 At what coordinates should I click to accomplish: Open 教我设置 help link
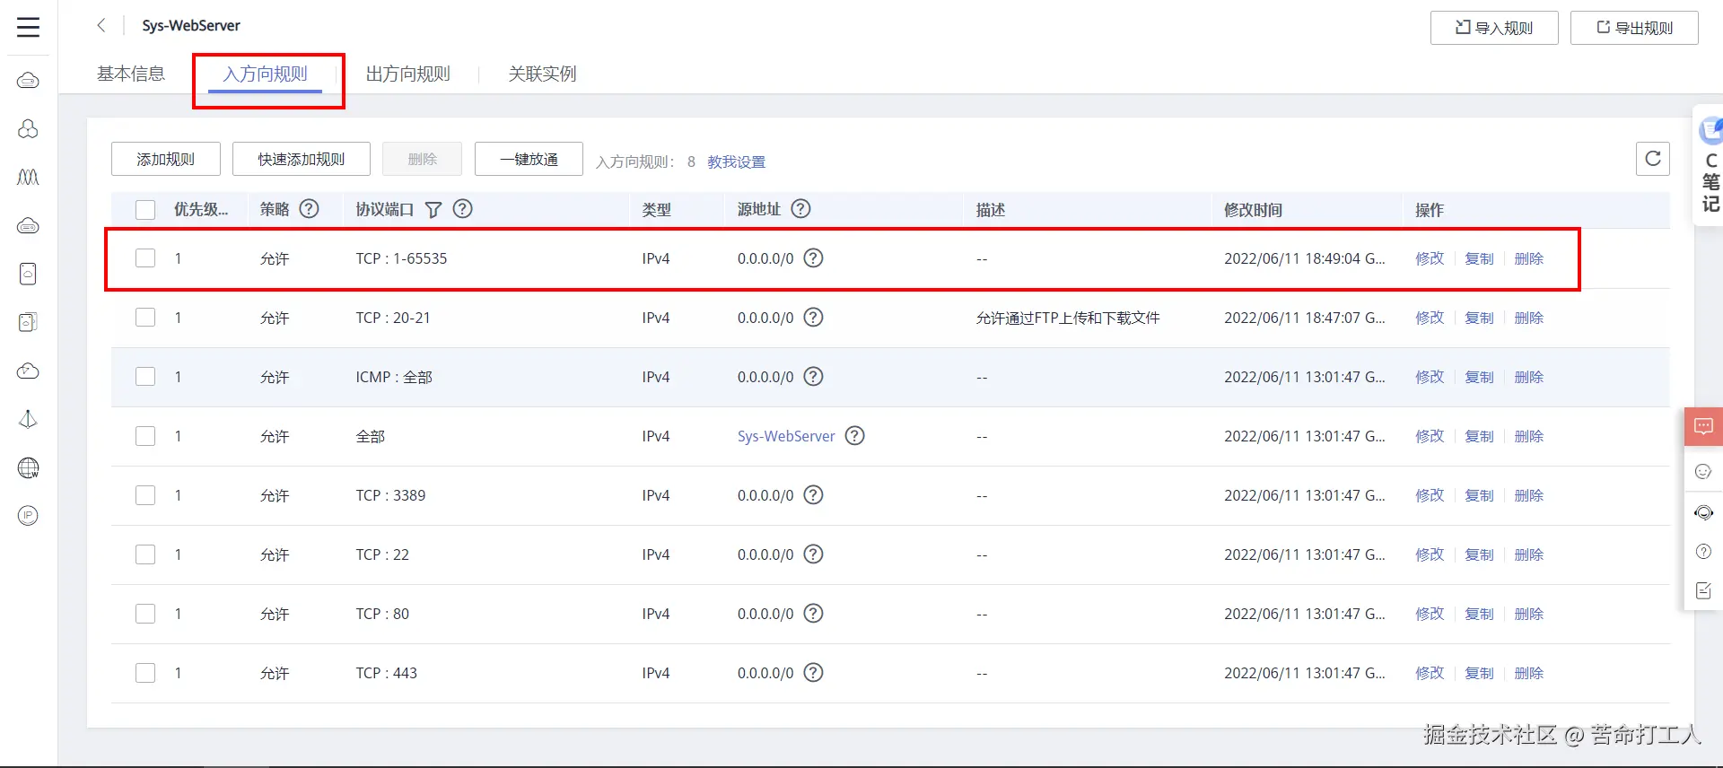[736, 161]
